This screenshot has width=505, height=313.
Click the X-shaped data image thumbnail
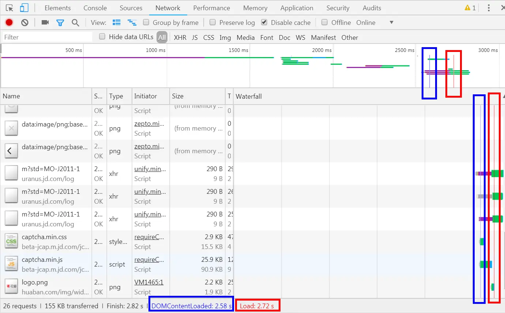[11, 128]
